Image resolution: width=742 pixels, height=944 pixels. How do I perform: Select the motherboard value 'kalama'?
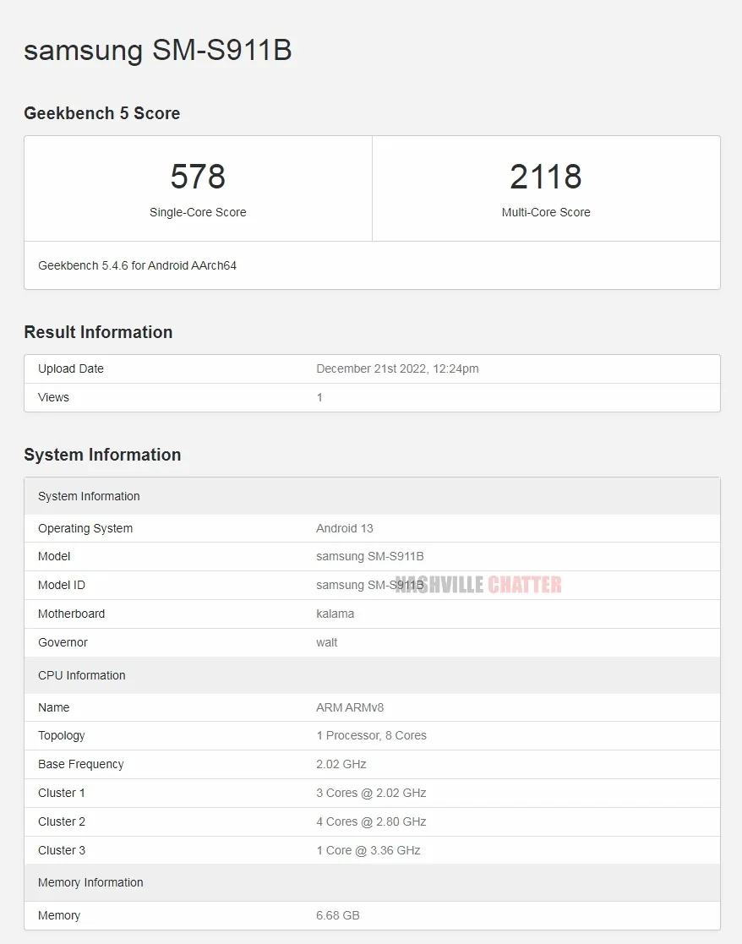pos(336,614)
